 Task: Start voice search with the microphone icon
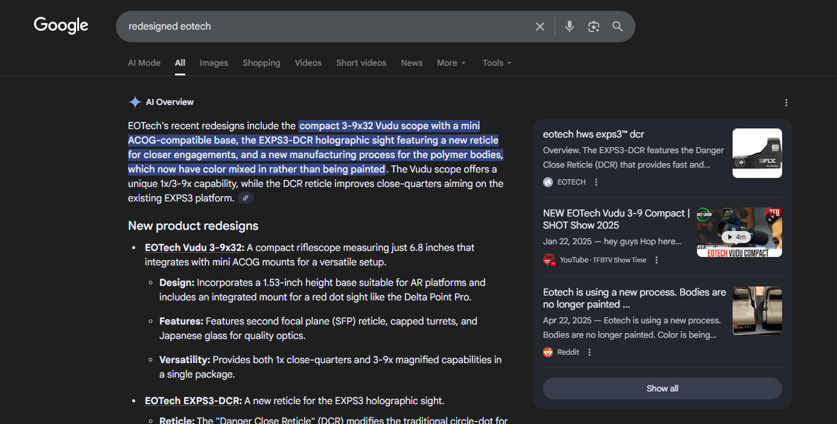569,27
